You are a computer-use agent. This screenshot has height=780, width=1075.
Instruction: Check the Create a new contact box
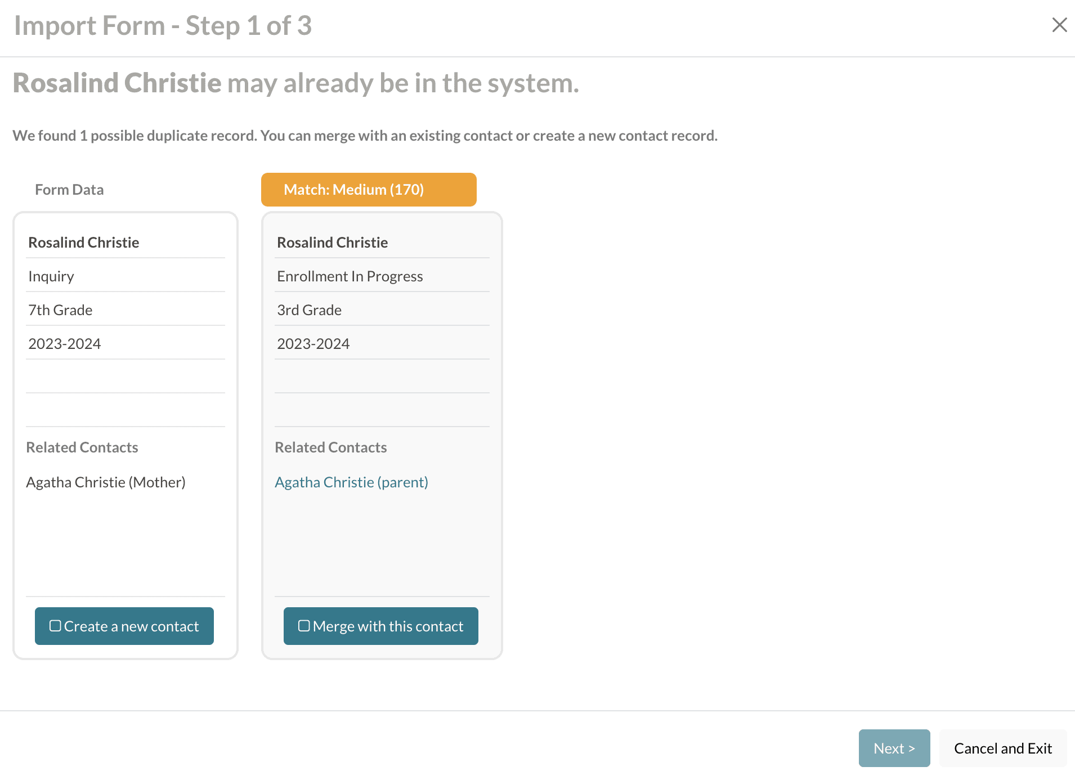55,626
